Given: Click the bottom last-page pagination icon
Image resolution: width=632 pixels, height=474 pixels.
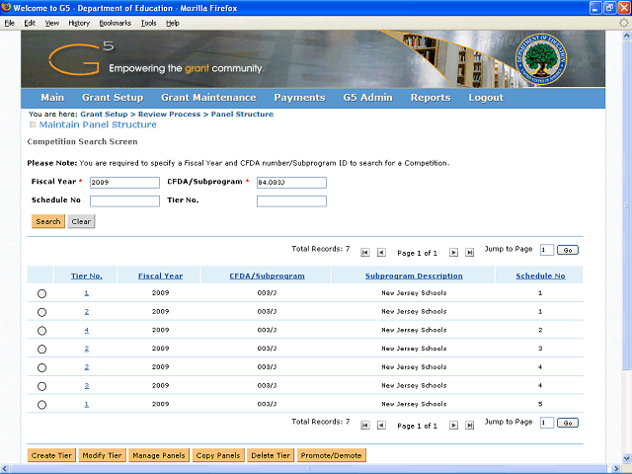Looking at the screenshot, I should [x=470, y=425].
